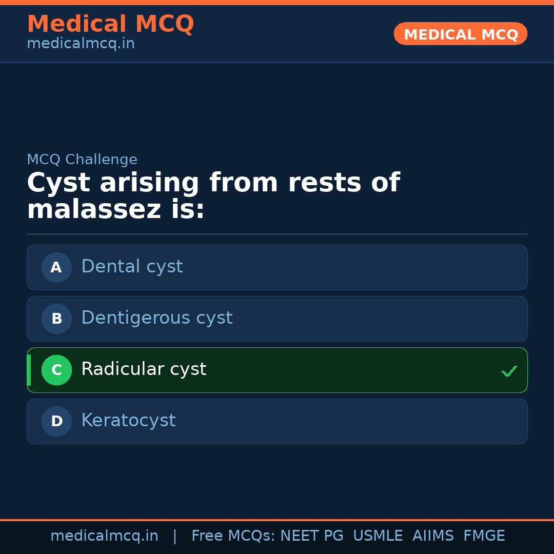The height and width of the screenshot is (554, 554).
Task: Select answer option Dental cyst
Action: (277, 267)
